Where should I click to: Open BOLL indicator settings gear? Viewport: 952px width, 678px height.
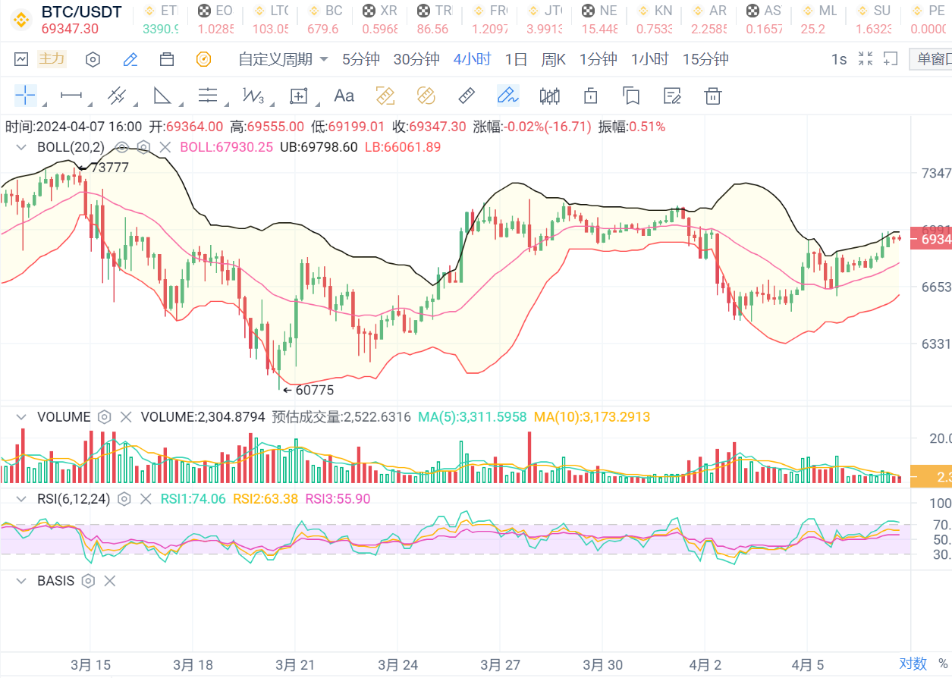coord(143,147)
